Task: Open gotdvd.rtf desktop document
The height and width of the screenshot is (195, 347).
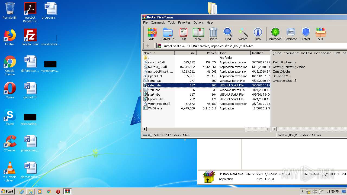Action: 30,90
